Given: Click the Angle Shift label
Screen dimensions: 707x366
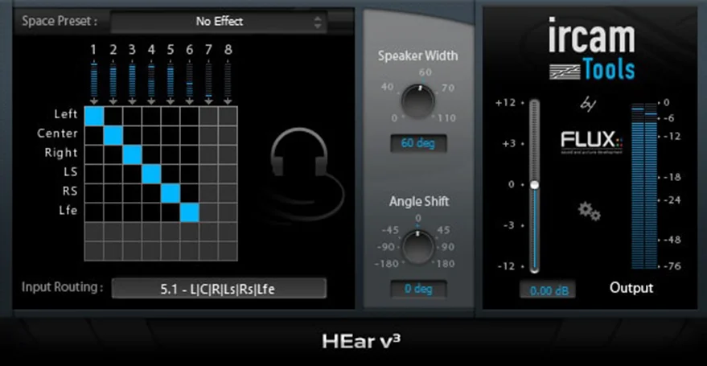Looking at the screenshot, I should [419, 201].
